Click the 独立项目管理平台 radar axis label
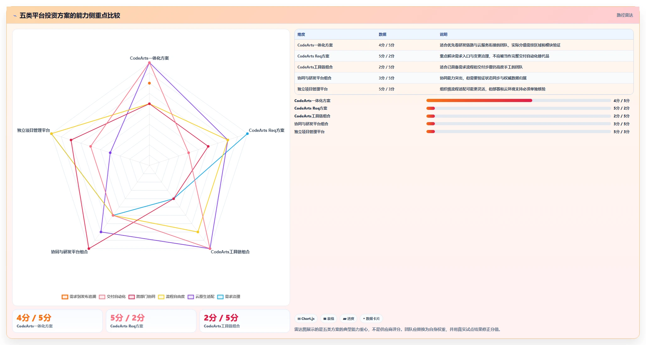This screenshot has width=646, height=345. pos(34,130)
